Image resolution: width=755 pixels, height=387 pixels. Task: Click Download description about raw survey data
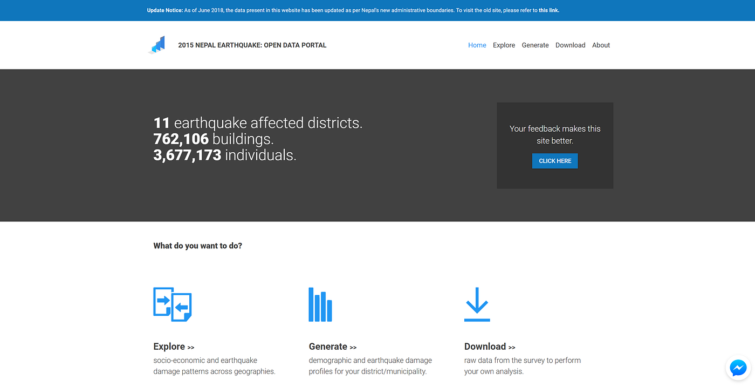click(x=523, y=366)
